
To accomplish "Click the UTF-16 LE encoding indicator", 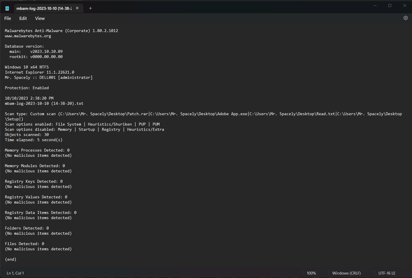I will click(x=387, y=273).
